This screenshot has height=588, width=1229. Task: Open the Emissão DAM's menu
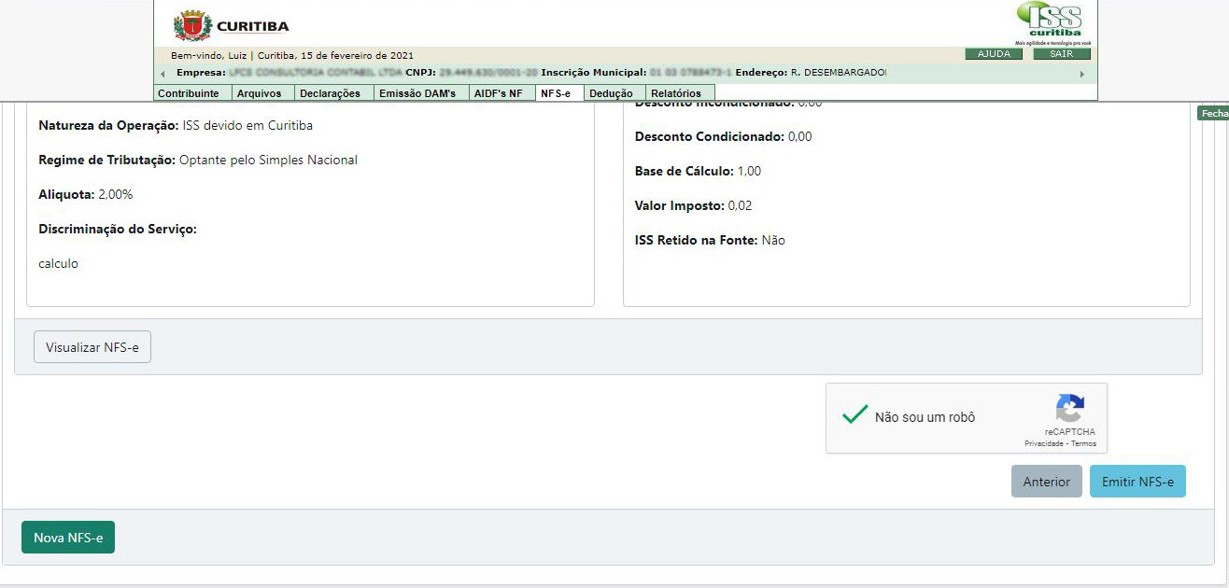point(417,93)
